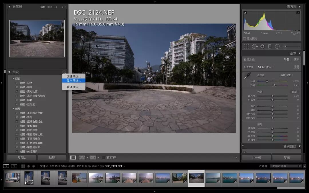
Task: Collapse the 导航器 panel triangle
Action: (x=9, y=7)
